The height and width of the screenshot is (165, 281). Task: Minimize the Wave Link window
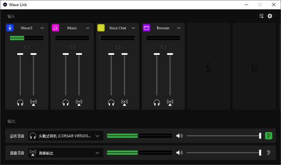(x=246, y=5)
